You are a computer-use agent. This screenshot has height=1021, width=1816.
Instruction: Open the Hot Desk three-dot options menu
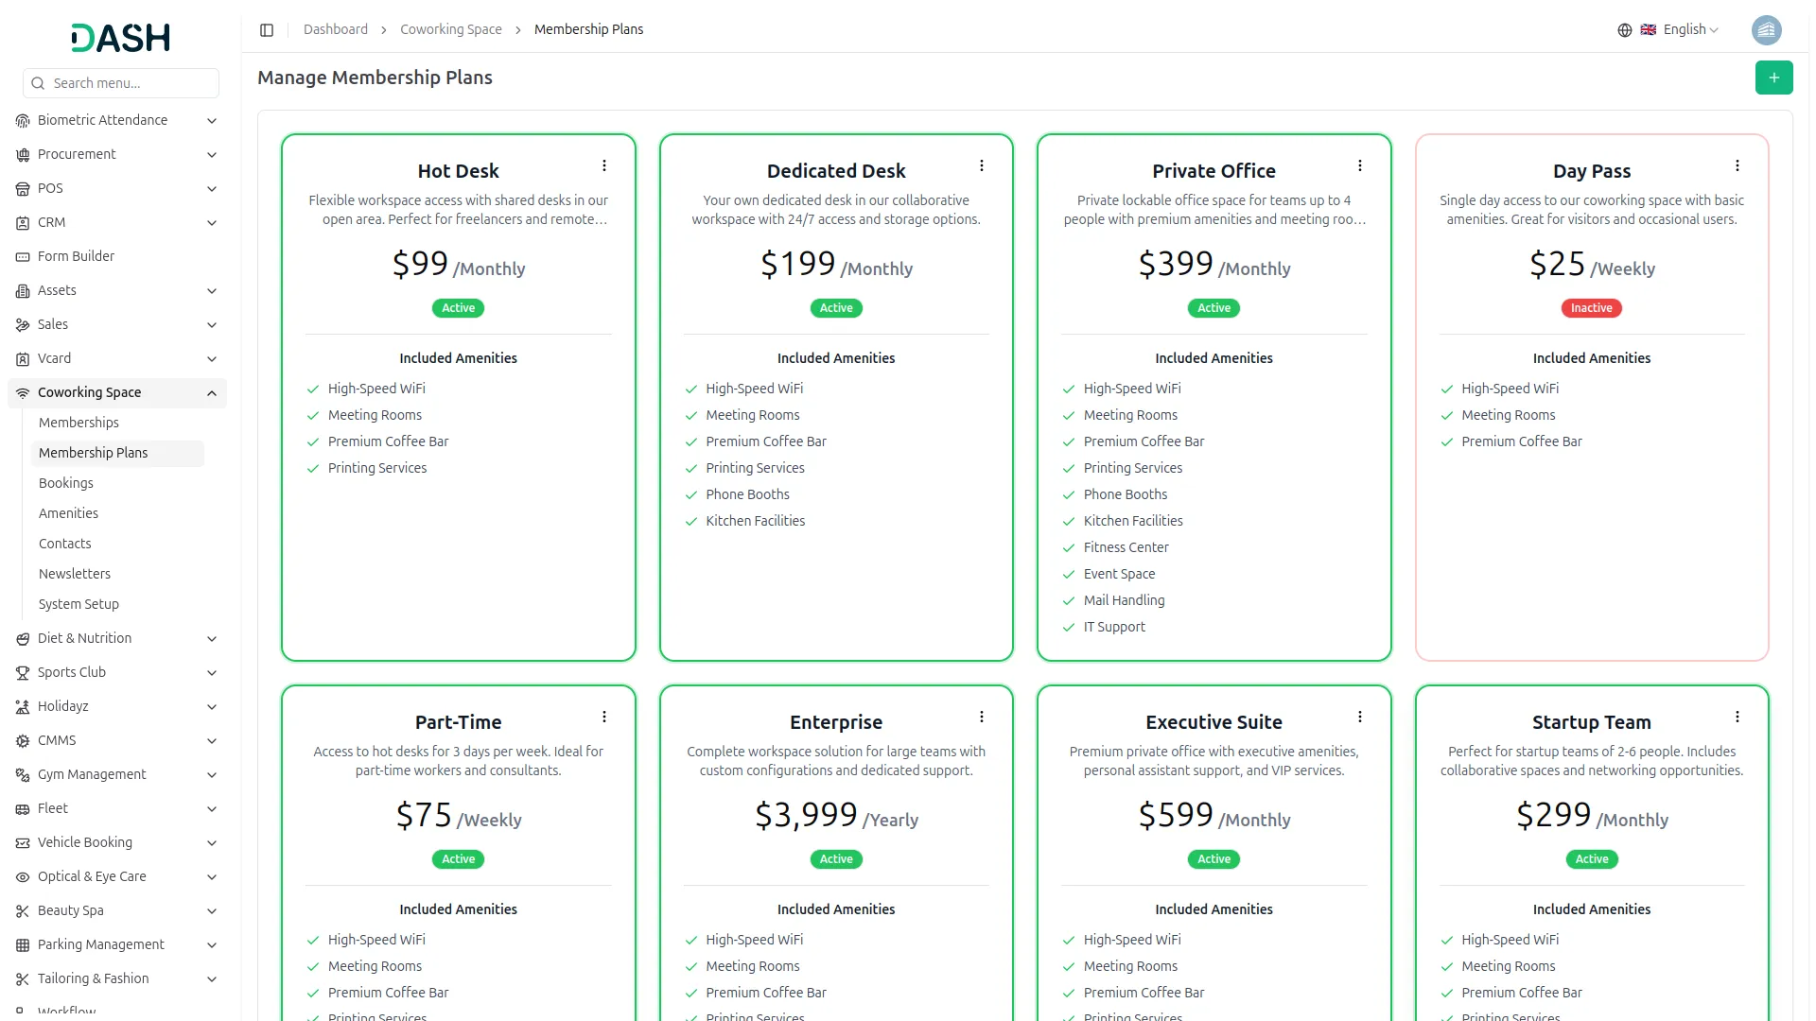click(604, 165)
